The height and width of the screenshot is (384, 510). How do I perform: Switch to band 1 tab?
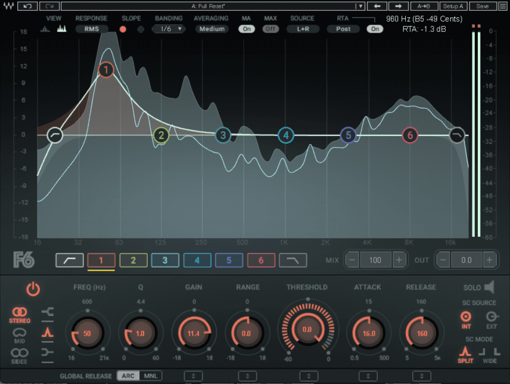[x=101, y=260]
